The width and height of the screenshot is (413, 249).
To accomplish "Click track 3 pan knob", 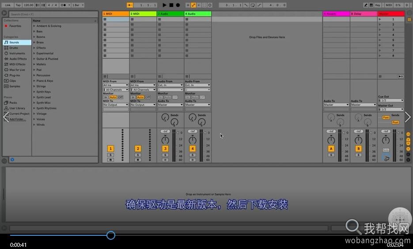I will tap(165, 140).
